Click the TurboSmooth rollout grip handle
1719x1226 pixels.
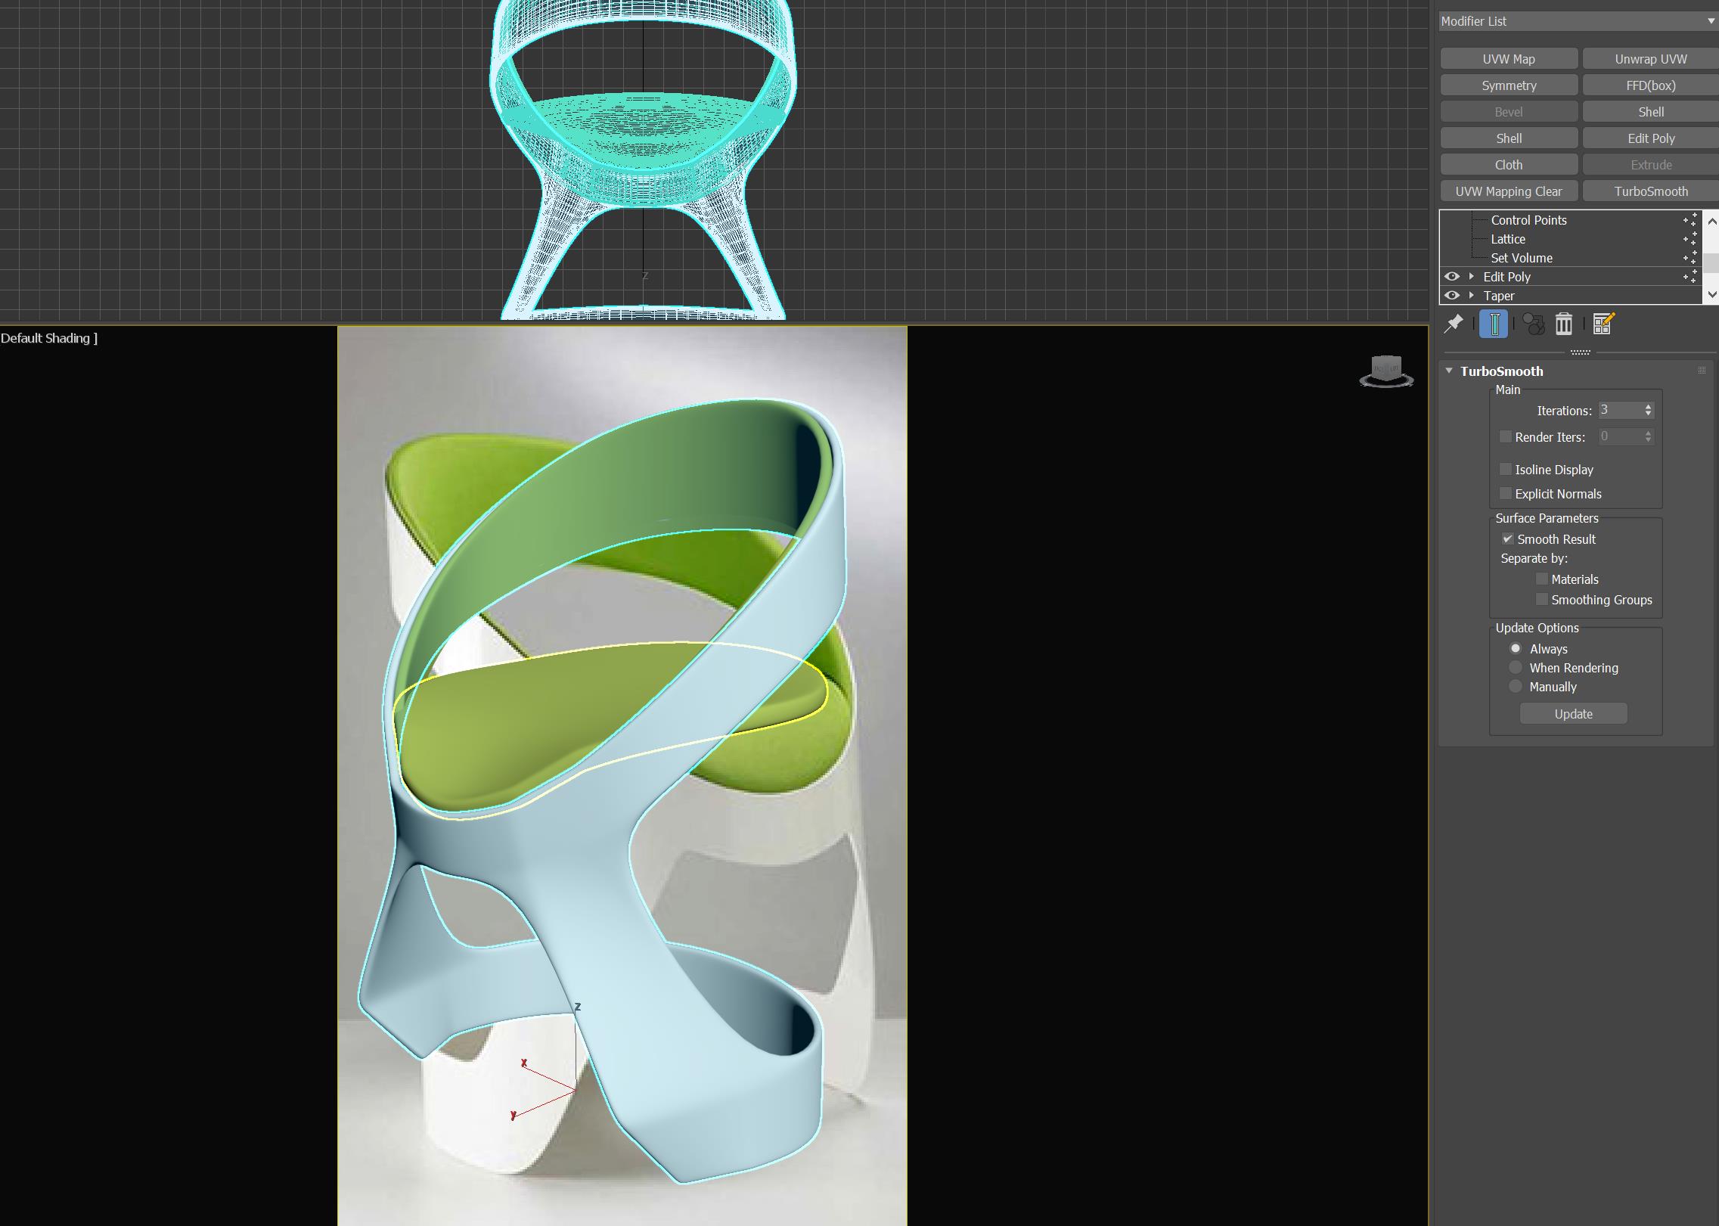pyautogui.click(x=1702, y=371)
